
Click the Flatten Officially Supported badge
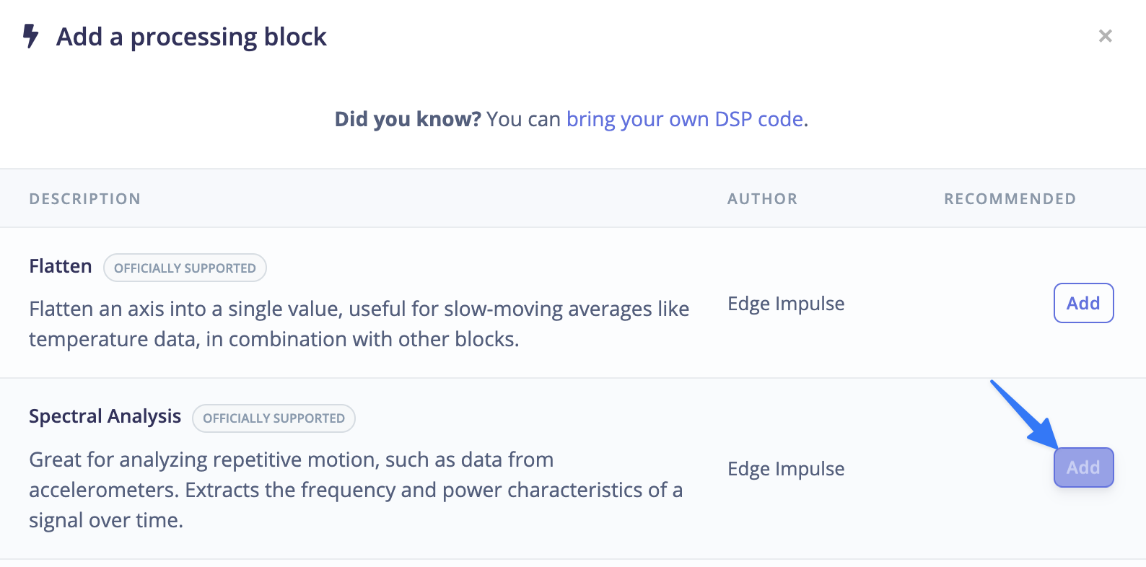[x=185, y=268]
